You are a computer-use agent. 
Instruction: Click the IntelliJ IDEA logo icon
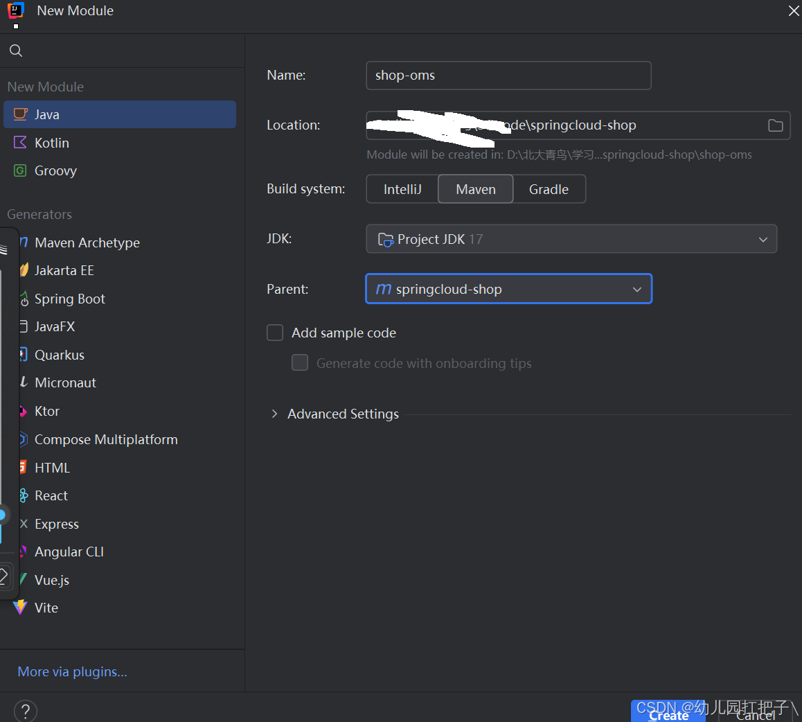pos(16,11)
